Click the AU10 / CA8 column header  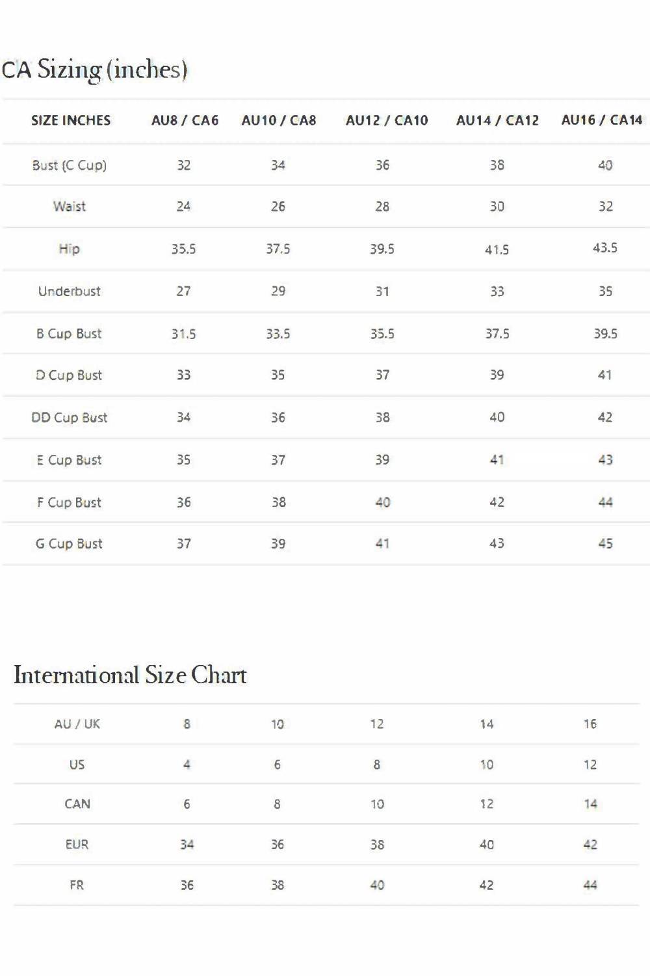tap(278, 120)
